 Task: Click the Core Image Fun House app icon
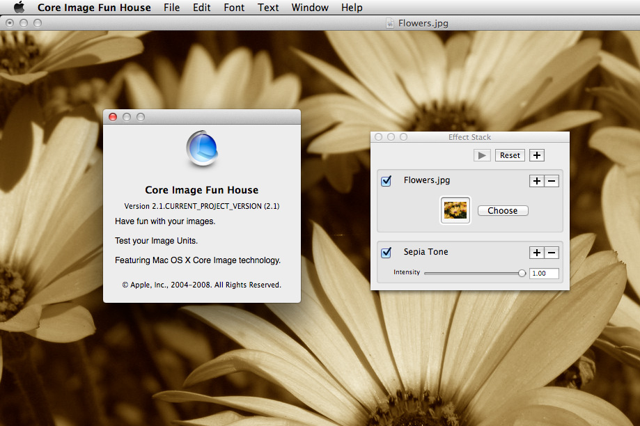202,148
